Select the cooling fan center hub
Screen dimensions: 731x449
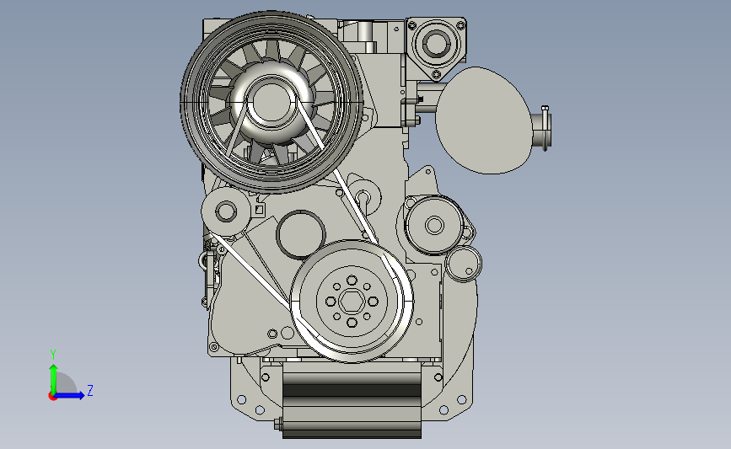pyautogui.click(x=271, y=104)
